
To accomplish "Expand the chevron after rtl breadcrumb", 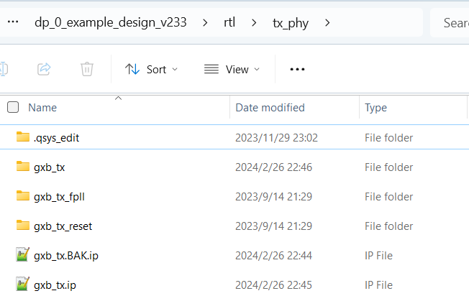I will point(254,22).
